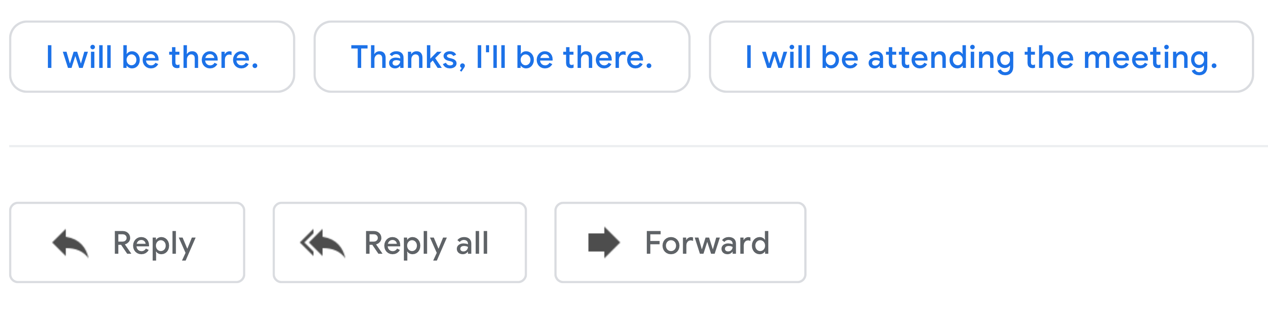Viewport: 1268px width, 312px height.
Task: Click the "Reply all" text label
Action: click(x=427, y=243)
